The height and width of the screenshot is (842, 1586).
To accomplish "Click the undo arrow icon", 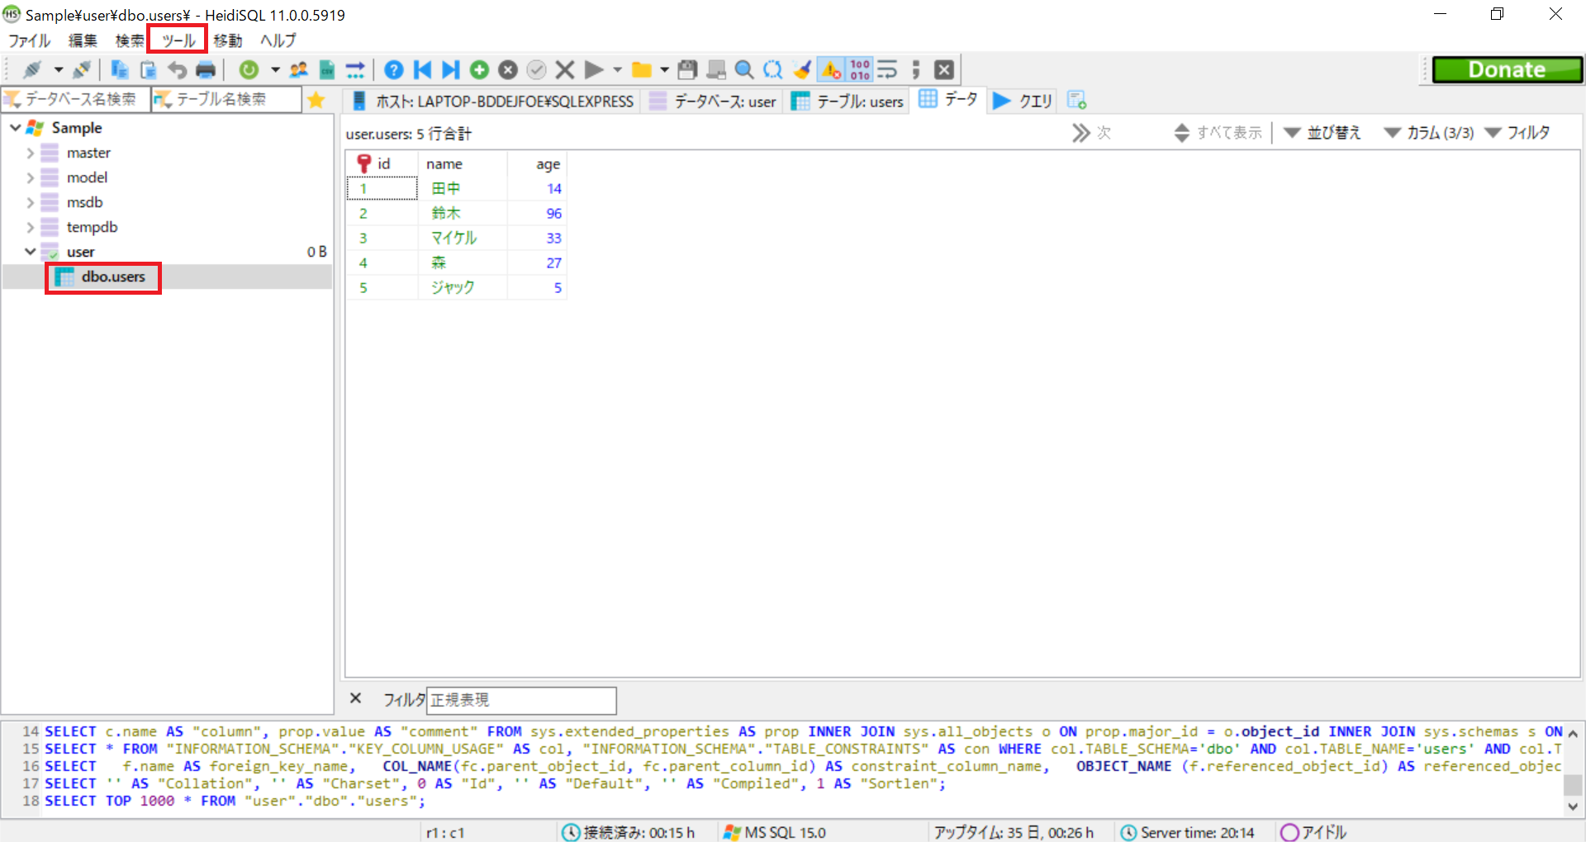I will (177, 70).
